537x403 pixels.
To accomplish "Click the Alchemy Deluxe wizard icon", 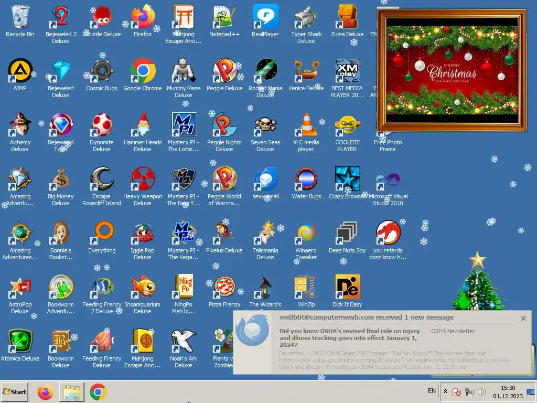I will click(x=20, y=125).
